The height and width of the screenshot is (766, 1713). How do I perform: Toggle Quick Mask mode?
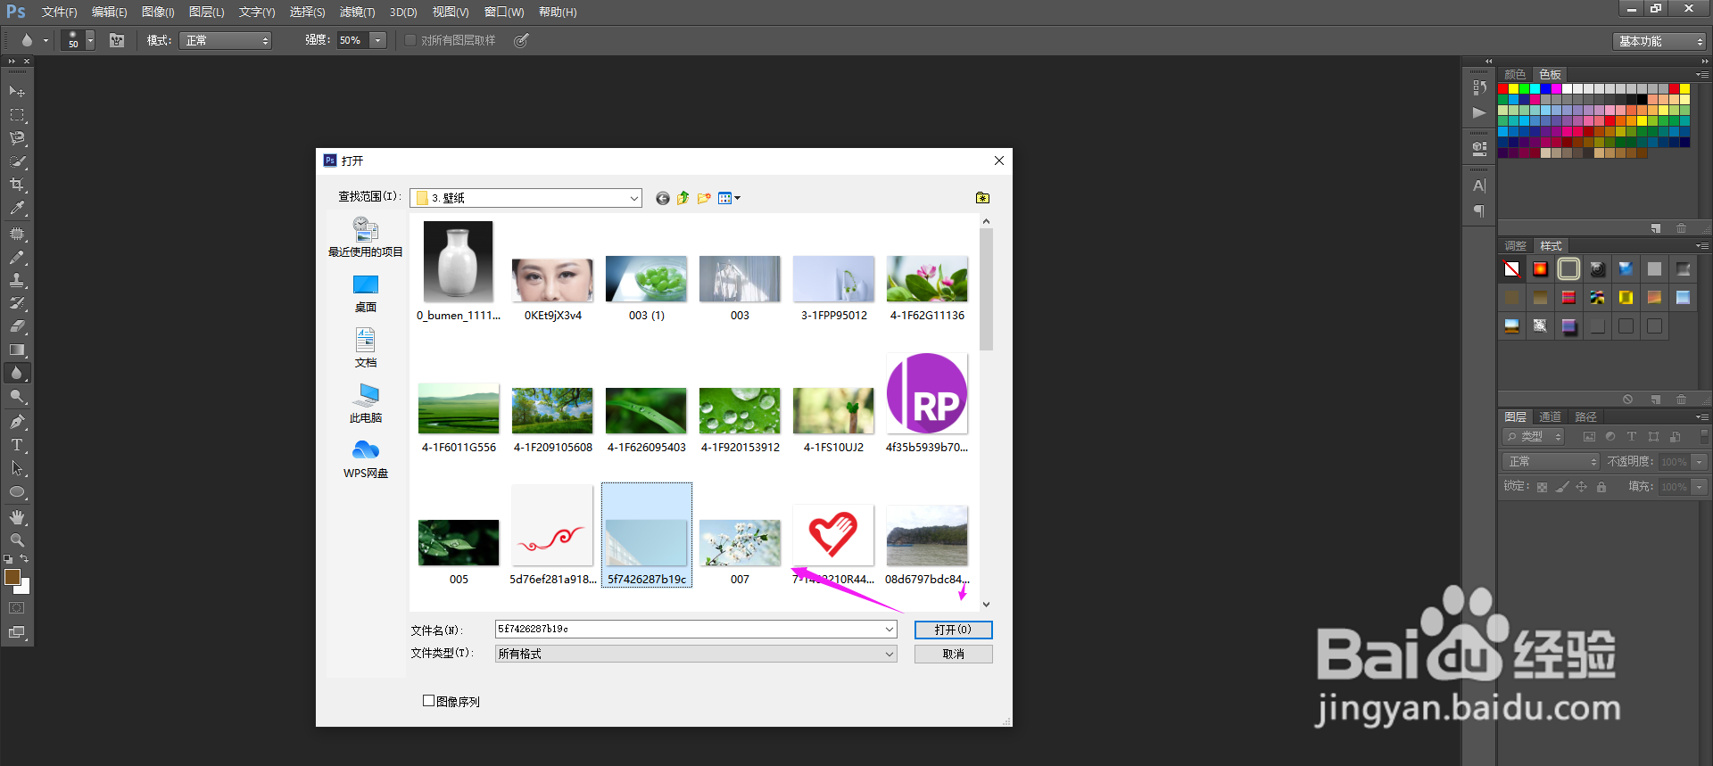tap(17, 608)
